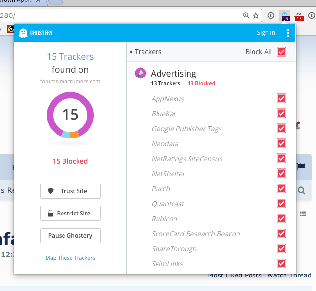Click the Watch Thread link on page
Screen dimensions: 316x291
pos(289,276)
